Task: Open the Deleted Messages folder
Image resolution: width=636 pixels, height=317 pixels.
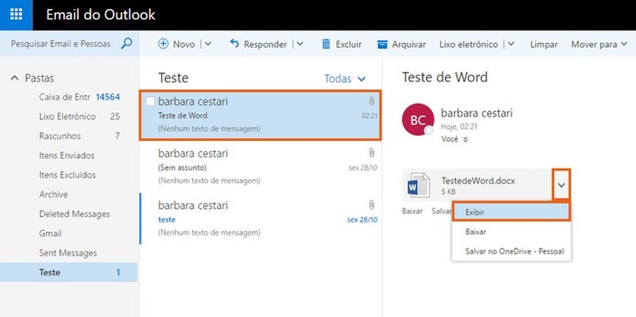Action: [69, 214]
